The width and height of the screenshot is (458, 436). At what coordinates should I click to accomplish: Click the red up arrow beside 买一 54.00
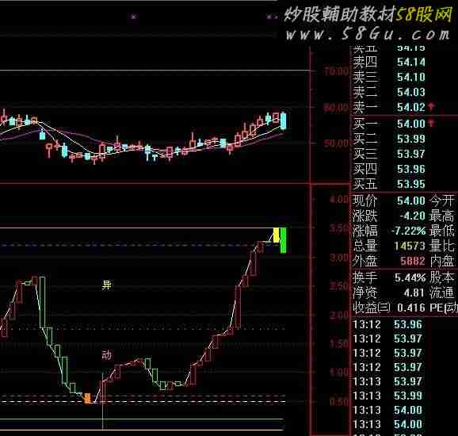[432, 123]
